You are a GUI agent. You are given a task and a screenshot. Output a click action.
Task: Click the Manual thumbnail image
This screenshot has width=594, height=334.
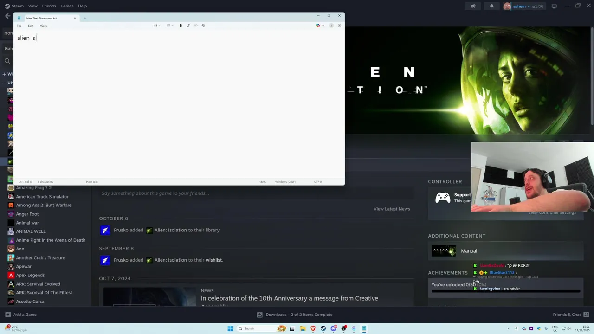pyautogui.click(x=444, y=251)
